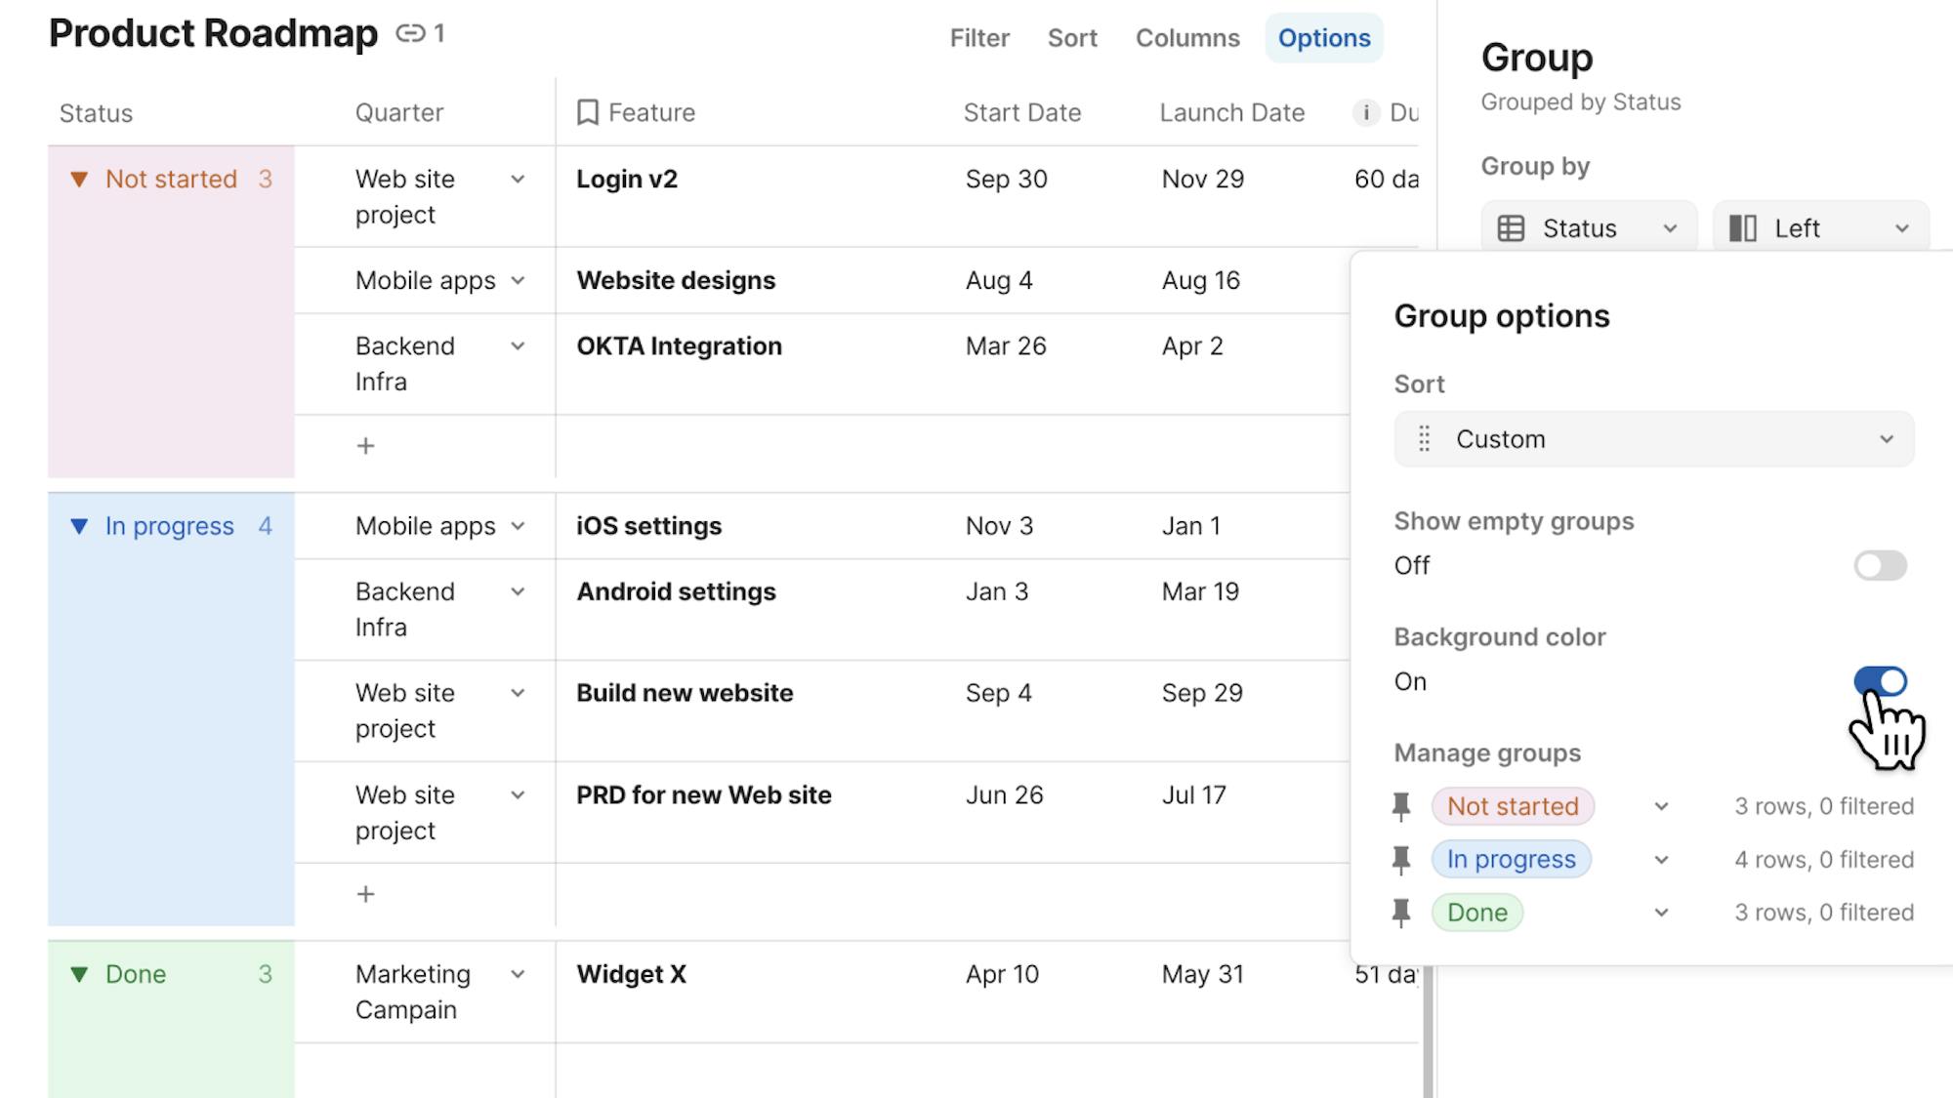1953x1098 pixels.
Task: Collapse the In progress group
Action: pos(79,526)
